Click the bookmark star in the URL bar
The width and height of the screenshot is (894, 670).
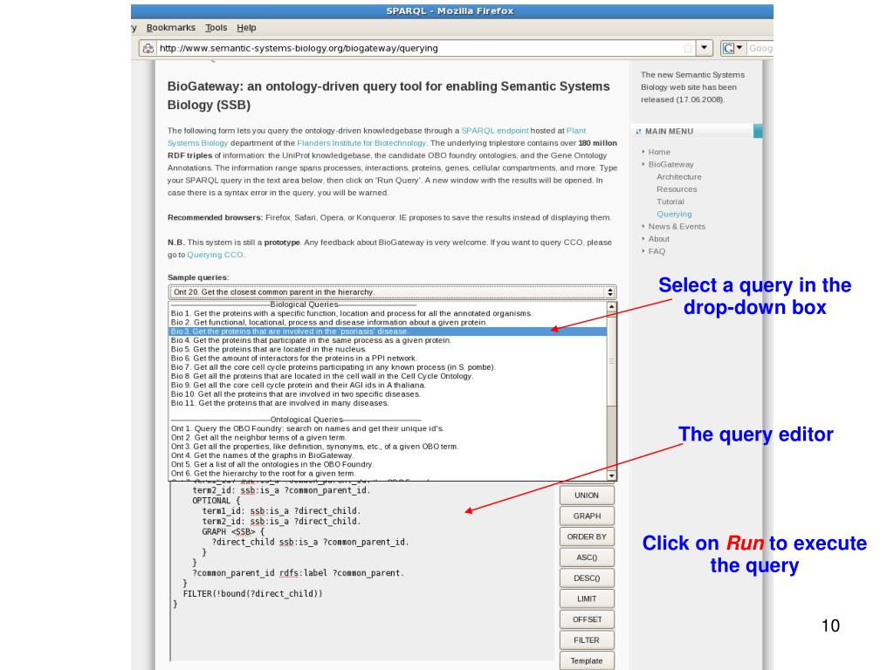(688, 49)
